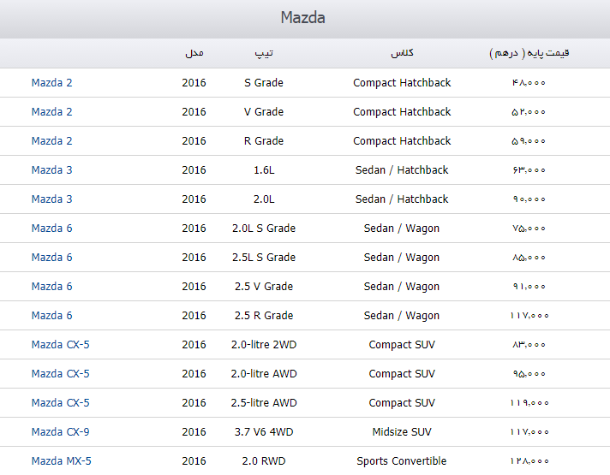Click the '2.0L' type cell for Mazda 3
The width and height of the screenshot is (610, 475).
pyautogui.click(x=264, y=199)
